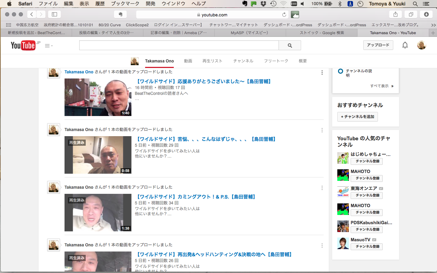Show all tabs overview button

(411, 14)
